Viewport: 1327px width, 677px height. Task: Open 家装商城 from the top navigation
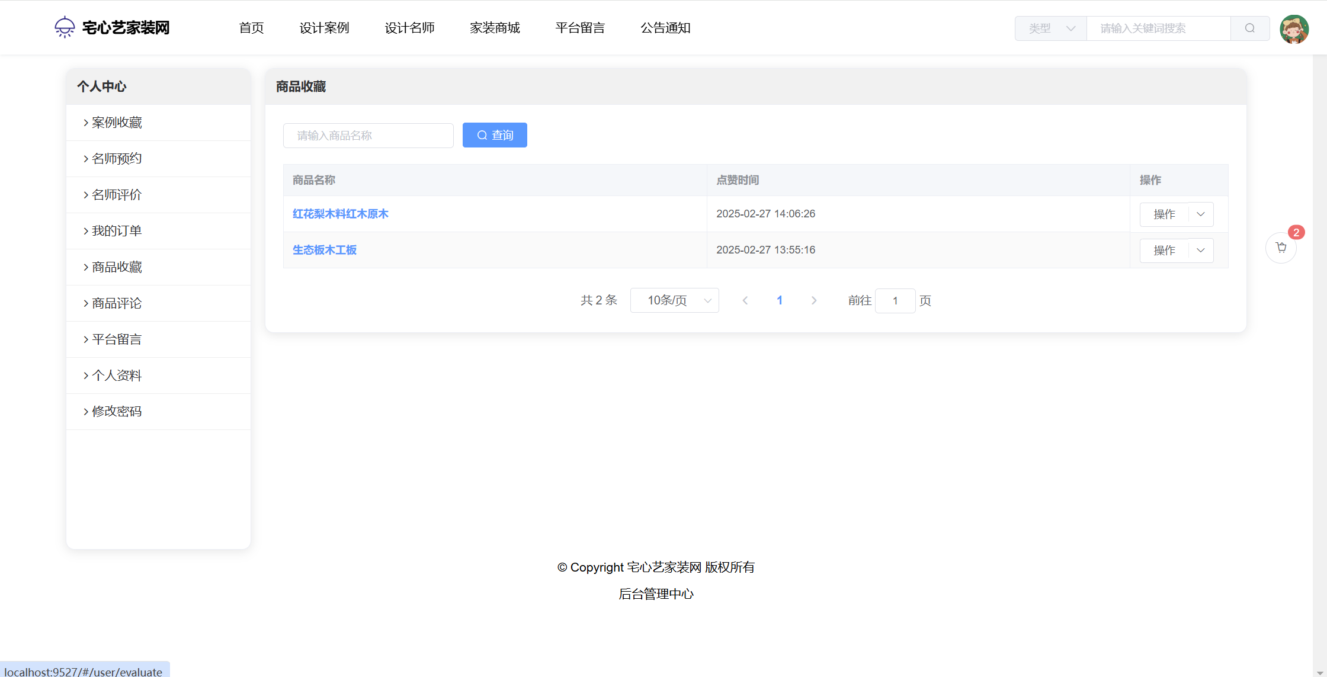tap(495, 28)
